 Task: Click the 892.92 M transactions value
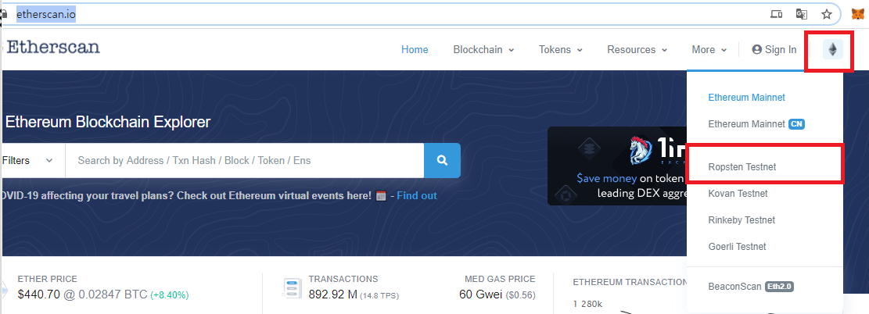click(x=333, y=294)
